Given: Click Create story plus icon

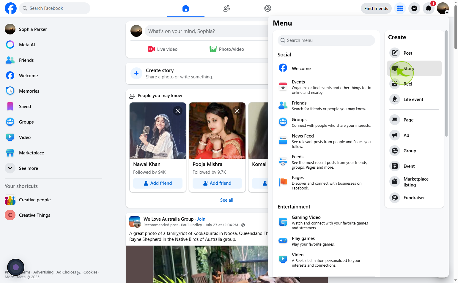Looking at the screenshot, I should [x=136, y=73].
